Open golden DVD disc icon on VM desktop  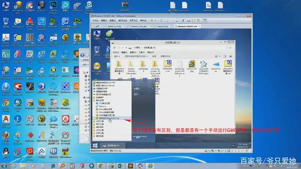tap(97, 68)
